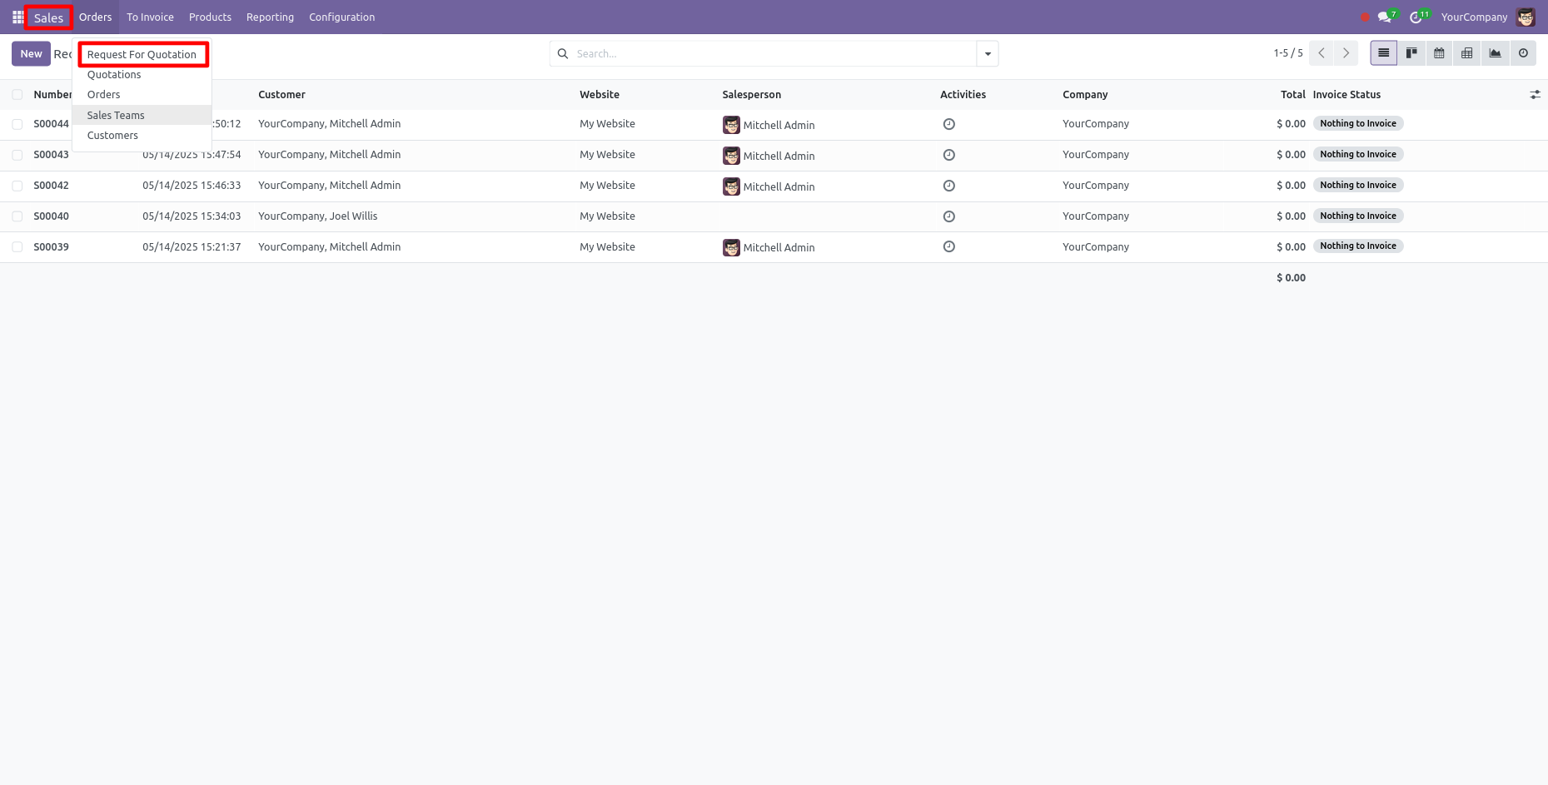Open activity clock for order S00042
This screenshot has width=1548, height=785.
pos(948,186)
